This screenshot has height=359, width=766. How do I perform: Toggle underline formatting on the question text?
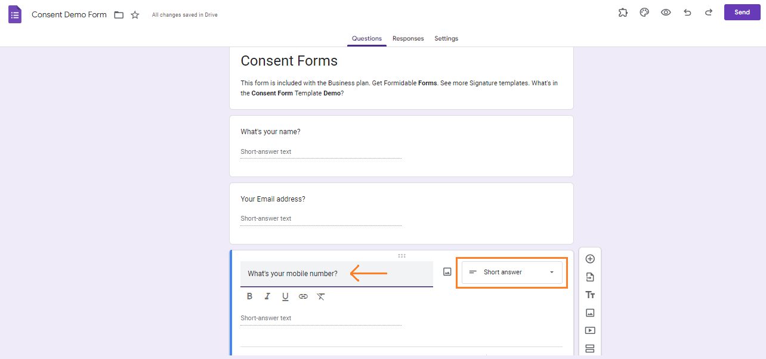click(x=285, y=296)
